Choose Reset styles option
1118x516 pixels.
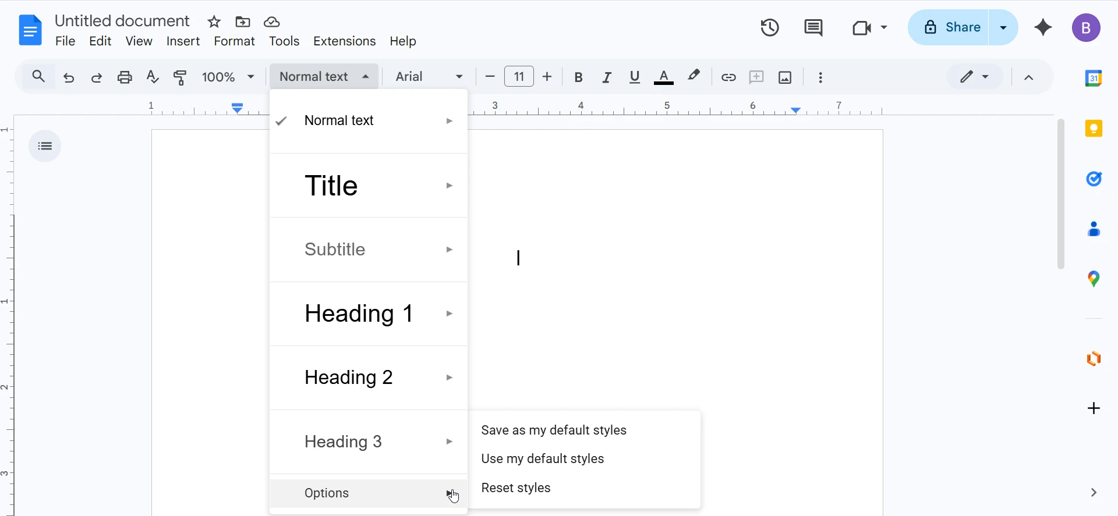coord(516,488)
